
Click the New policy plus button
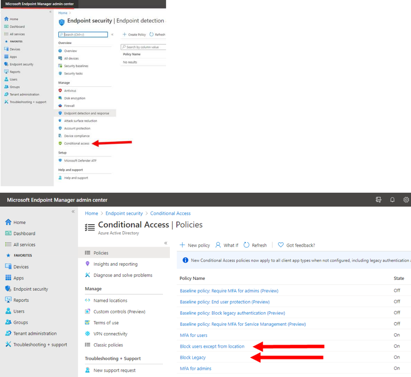(195, 245)
